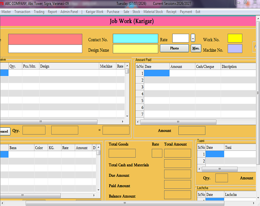Click the '..' button next to Rate
This screenshot has height=206, width=260.
[193, 38]
